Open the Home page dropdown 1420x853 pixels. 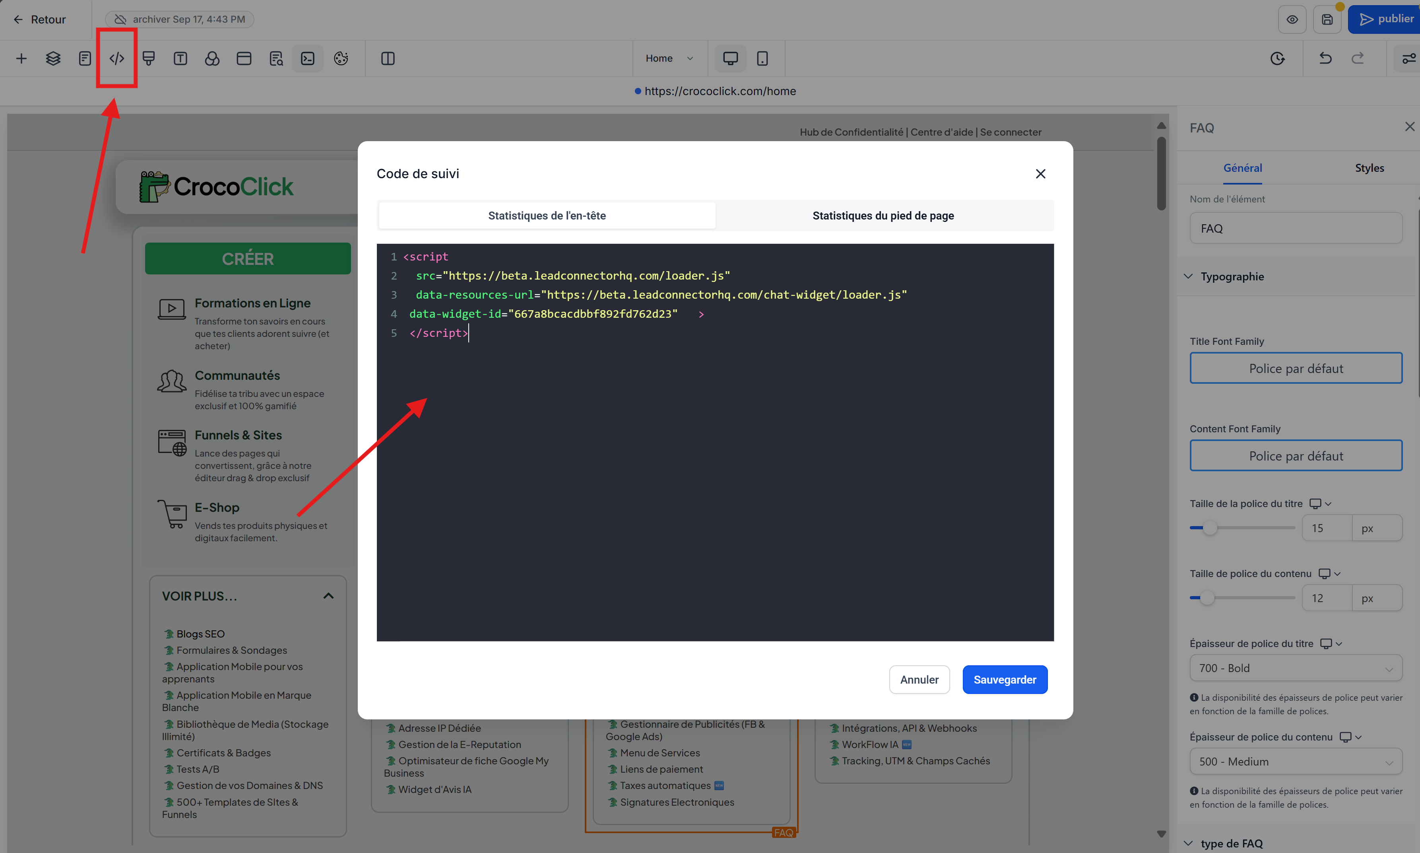(x=670, y=58)
